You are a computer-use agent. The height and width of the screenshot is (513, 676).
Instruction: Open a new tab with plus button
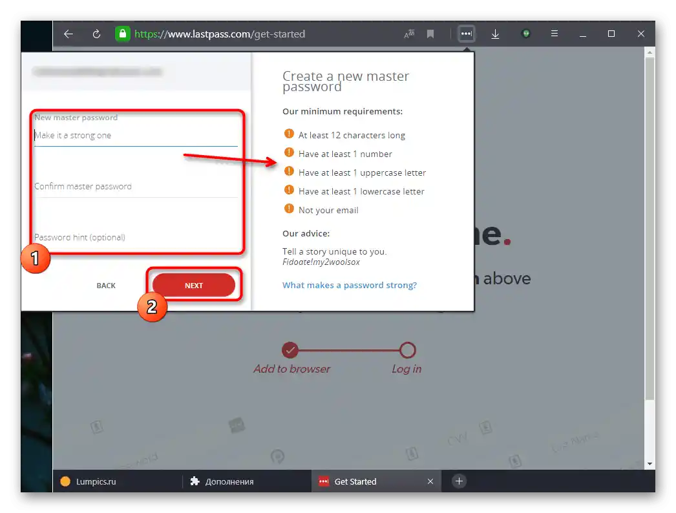pyautogui.click(x=459, y=481)
